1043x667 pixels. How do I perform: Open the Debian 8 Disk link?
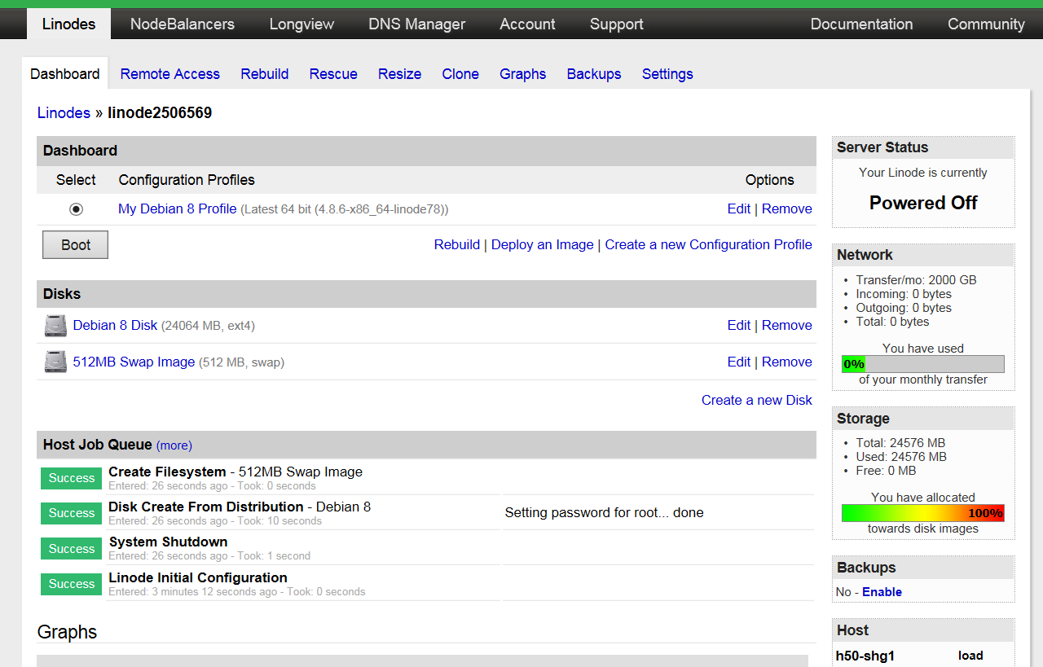click(x=115, y=326)
